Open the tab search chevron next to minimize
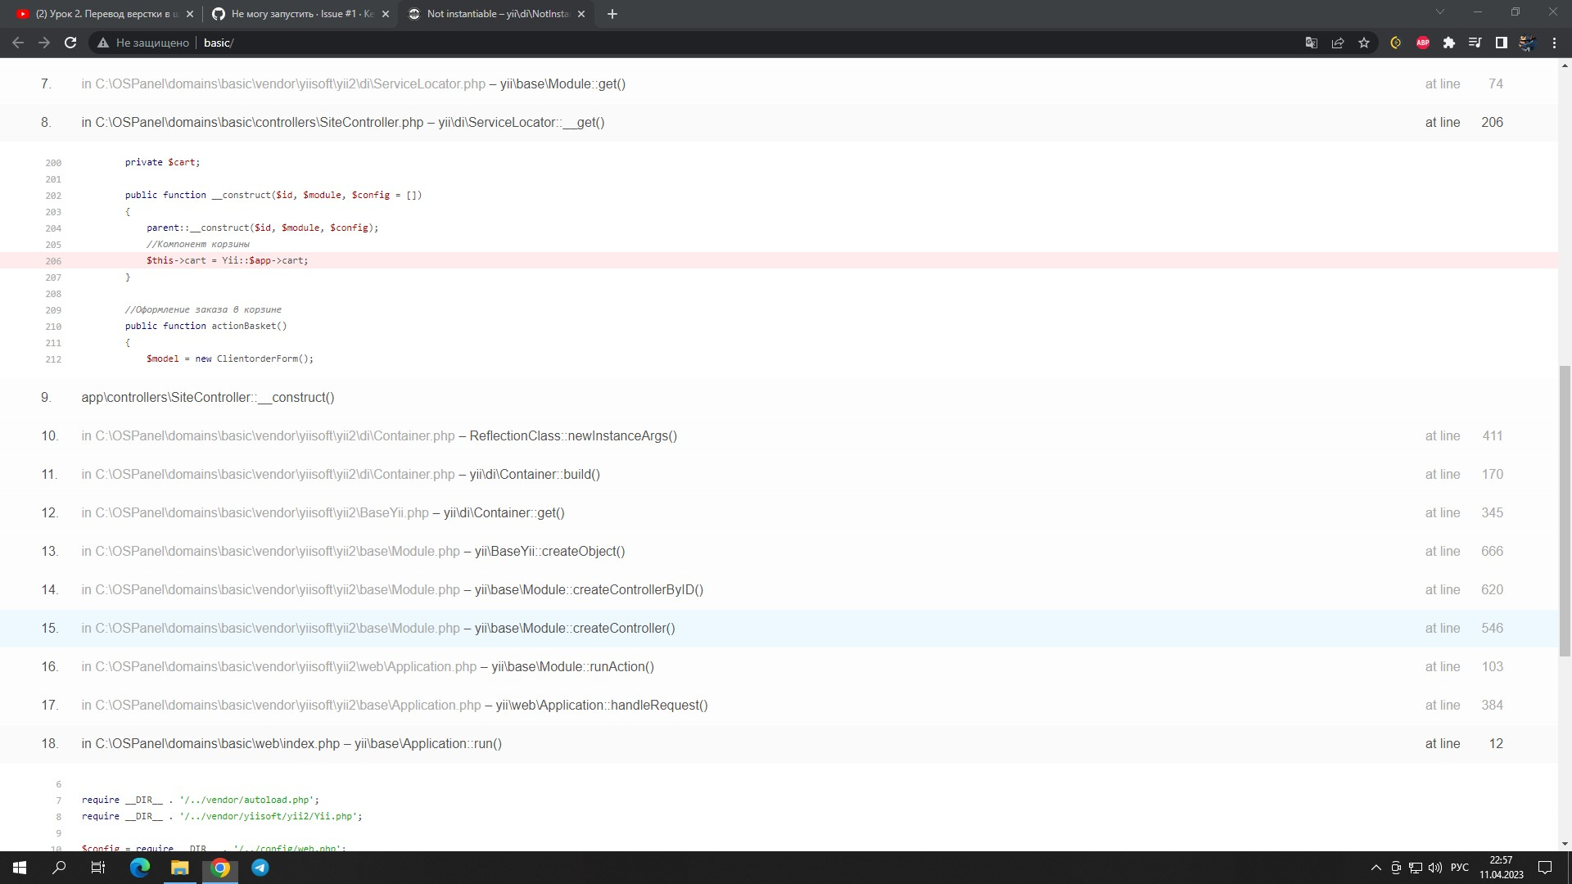The width and height of the screenshot is (1572, 884). [1439, 13]
